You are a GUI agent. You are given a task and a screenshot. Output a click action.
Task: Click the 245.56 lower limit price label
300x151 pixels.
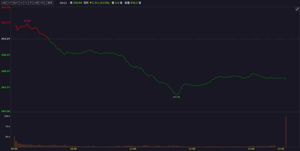click(6, 111)
